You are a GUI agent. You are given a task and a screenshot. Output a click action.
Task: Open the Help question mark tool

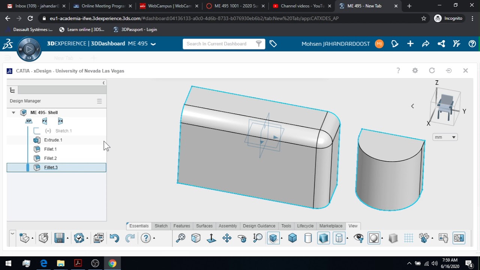point(145,238)
